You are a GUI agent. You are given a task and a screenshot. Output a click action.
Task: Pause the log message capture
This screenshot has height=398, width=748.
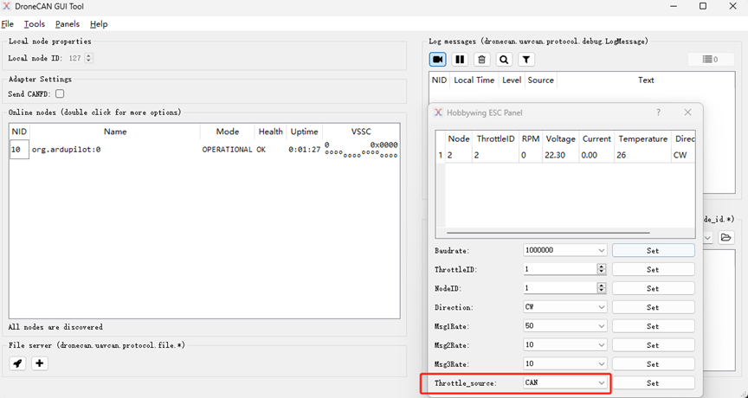click(460, 59)
